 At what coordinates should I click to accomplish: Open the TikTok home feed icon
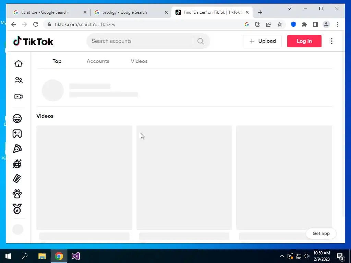tap(19, 64)
